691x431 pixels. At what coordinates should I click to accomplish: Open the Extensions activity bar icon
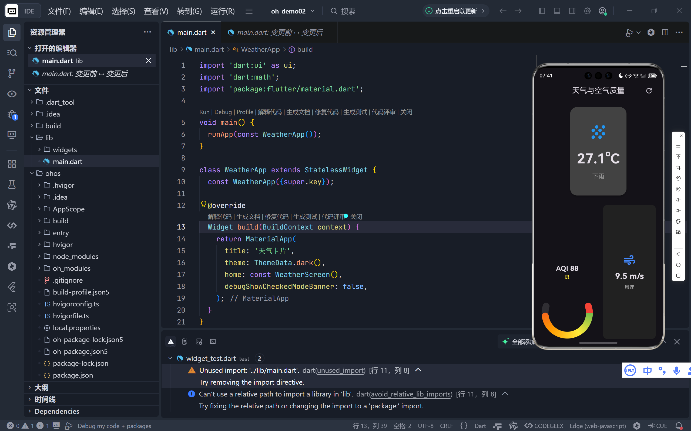(x=12, y=164)
